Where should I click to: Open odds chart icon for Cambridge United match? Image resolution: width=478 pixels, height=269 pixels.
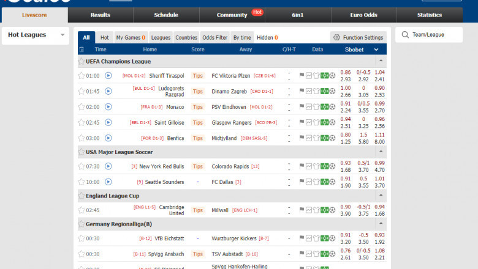pos(309,210)
